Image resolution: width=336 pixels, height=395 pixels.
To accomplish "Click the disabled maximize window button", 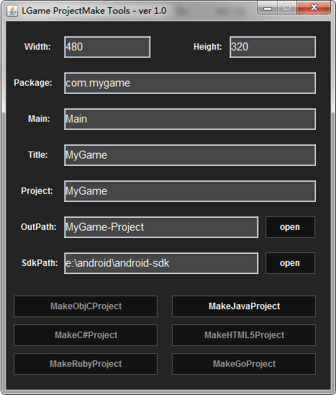I will coord(287,7).
